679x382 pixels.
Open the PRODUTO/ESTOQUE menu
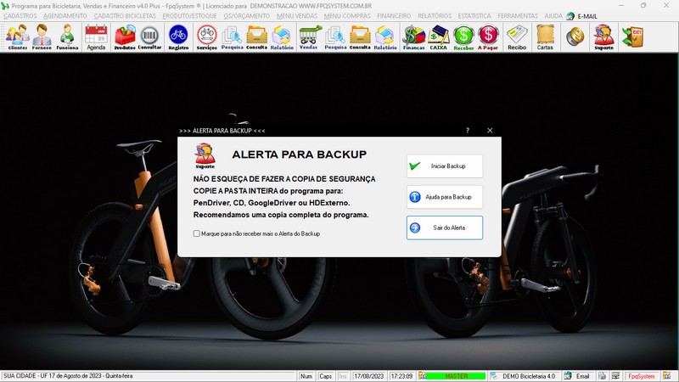tap(189, 15)
